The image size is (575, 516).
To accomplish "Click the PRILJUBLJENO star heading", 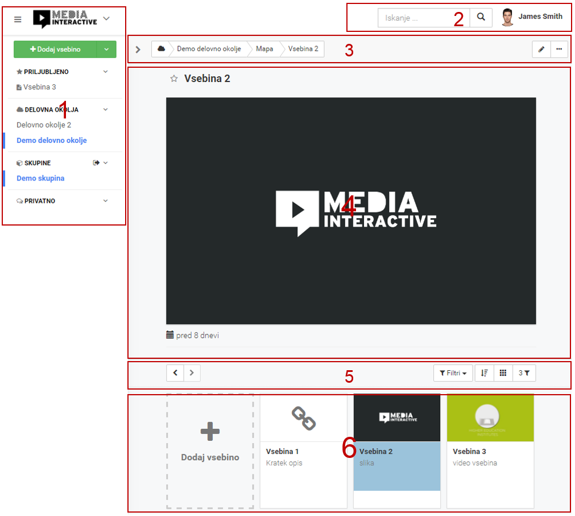I will click(x=43, y=72).
